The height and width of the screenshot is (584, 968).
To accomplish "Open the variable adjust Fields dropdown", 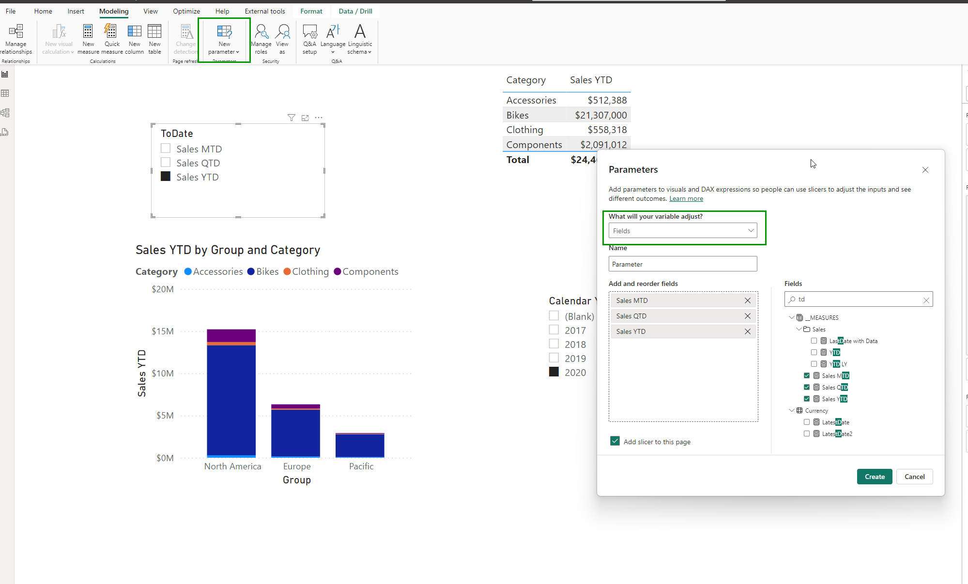I will pyautogui.click(x=683, y=231).
